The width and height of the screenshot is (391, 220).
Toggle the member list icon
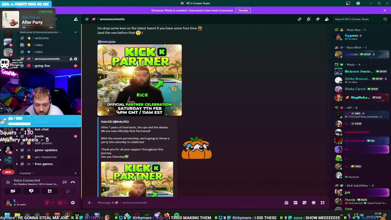coord(327,19)
